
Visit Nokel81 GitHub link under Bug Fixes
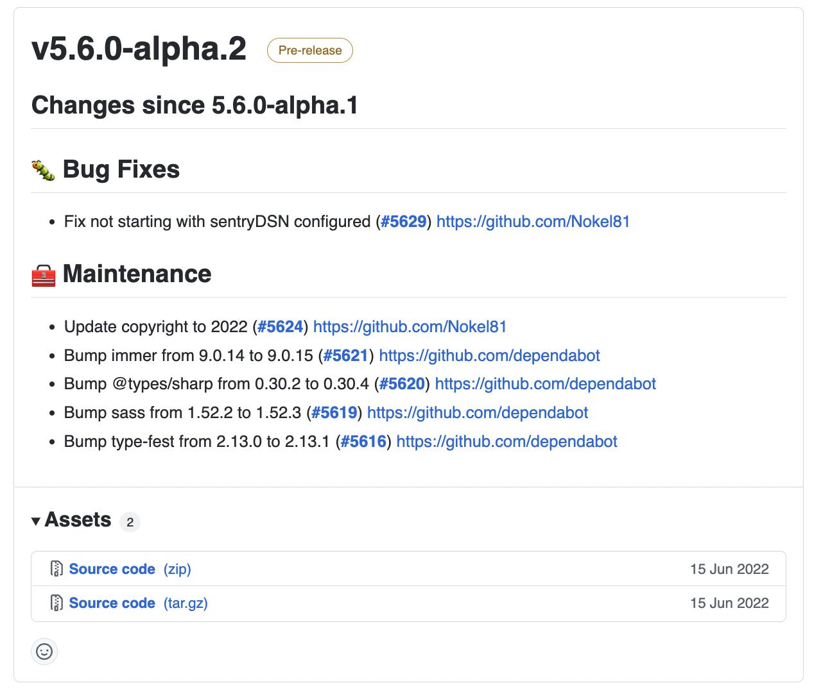[533, 222]
